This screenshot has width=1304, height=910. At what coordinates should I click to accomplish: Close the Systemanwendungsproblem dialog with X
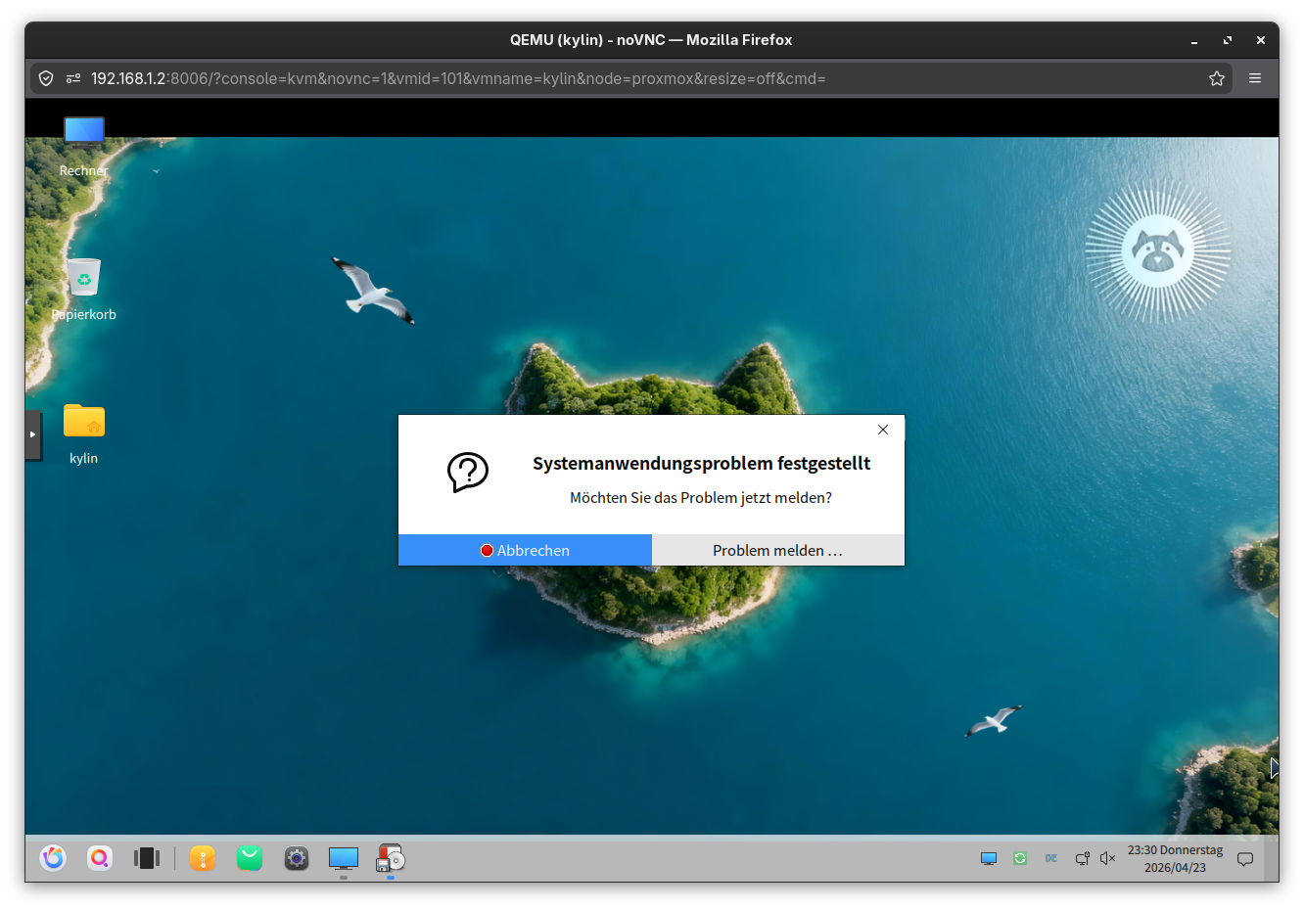tap(883, 430)
